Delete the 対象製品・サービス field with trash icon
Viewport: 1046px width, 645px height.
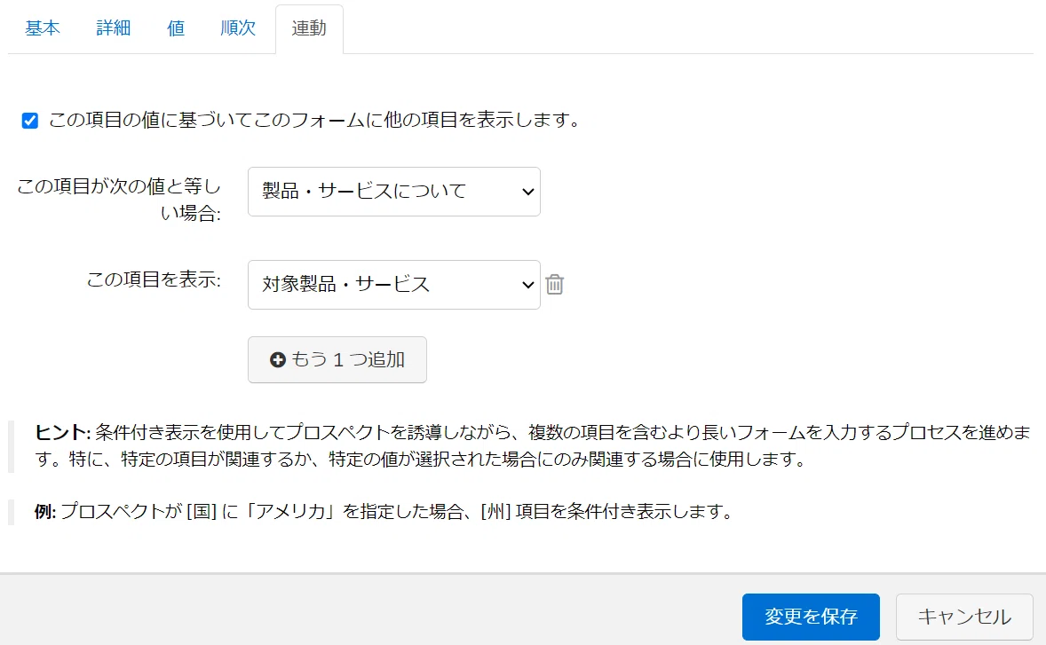click(554, 285)
